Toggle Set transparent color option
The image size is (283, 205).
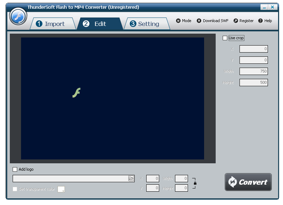pyautogui.click(x=15, y=189)
